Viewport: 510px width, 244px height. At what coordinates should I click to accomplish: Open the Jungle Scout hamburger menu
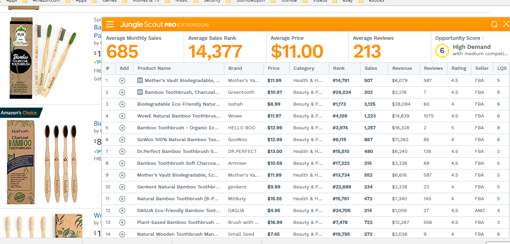tap(110, 24)
